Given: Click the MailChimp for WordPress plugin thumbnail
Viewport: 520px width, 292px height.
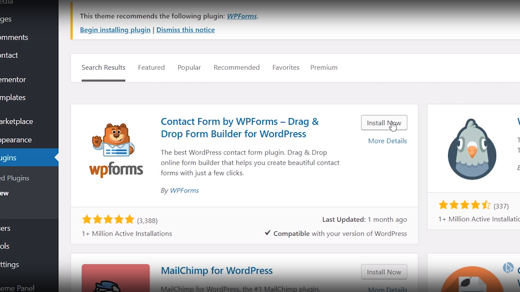Looking at the screenshot, I should tap(116, 278).
